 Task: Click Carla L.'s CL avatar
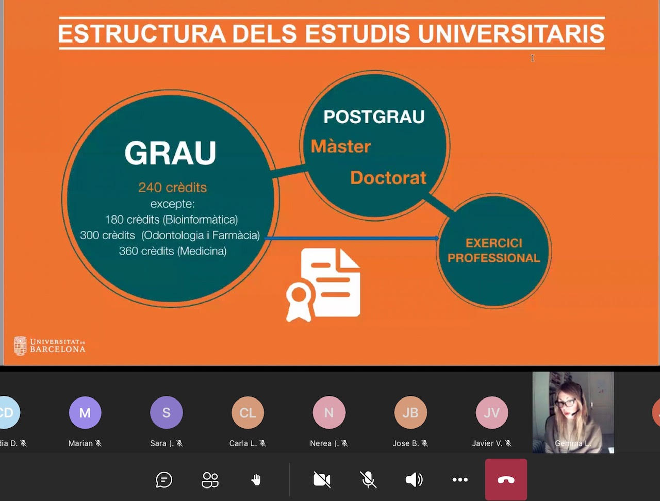point(247,413)
